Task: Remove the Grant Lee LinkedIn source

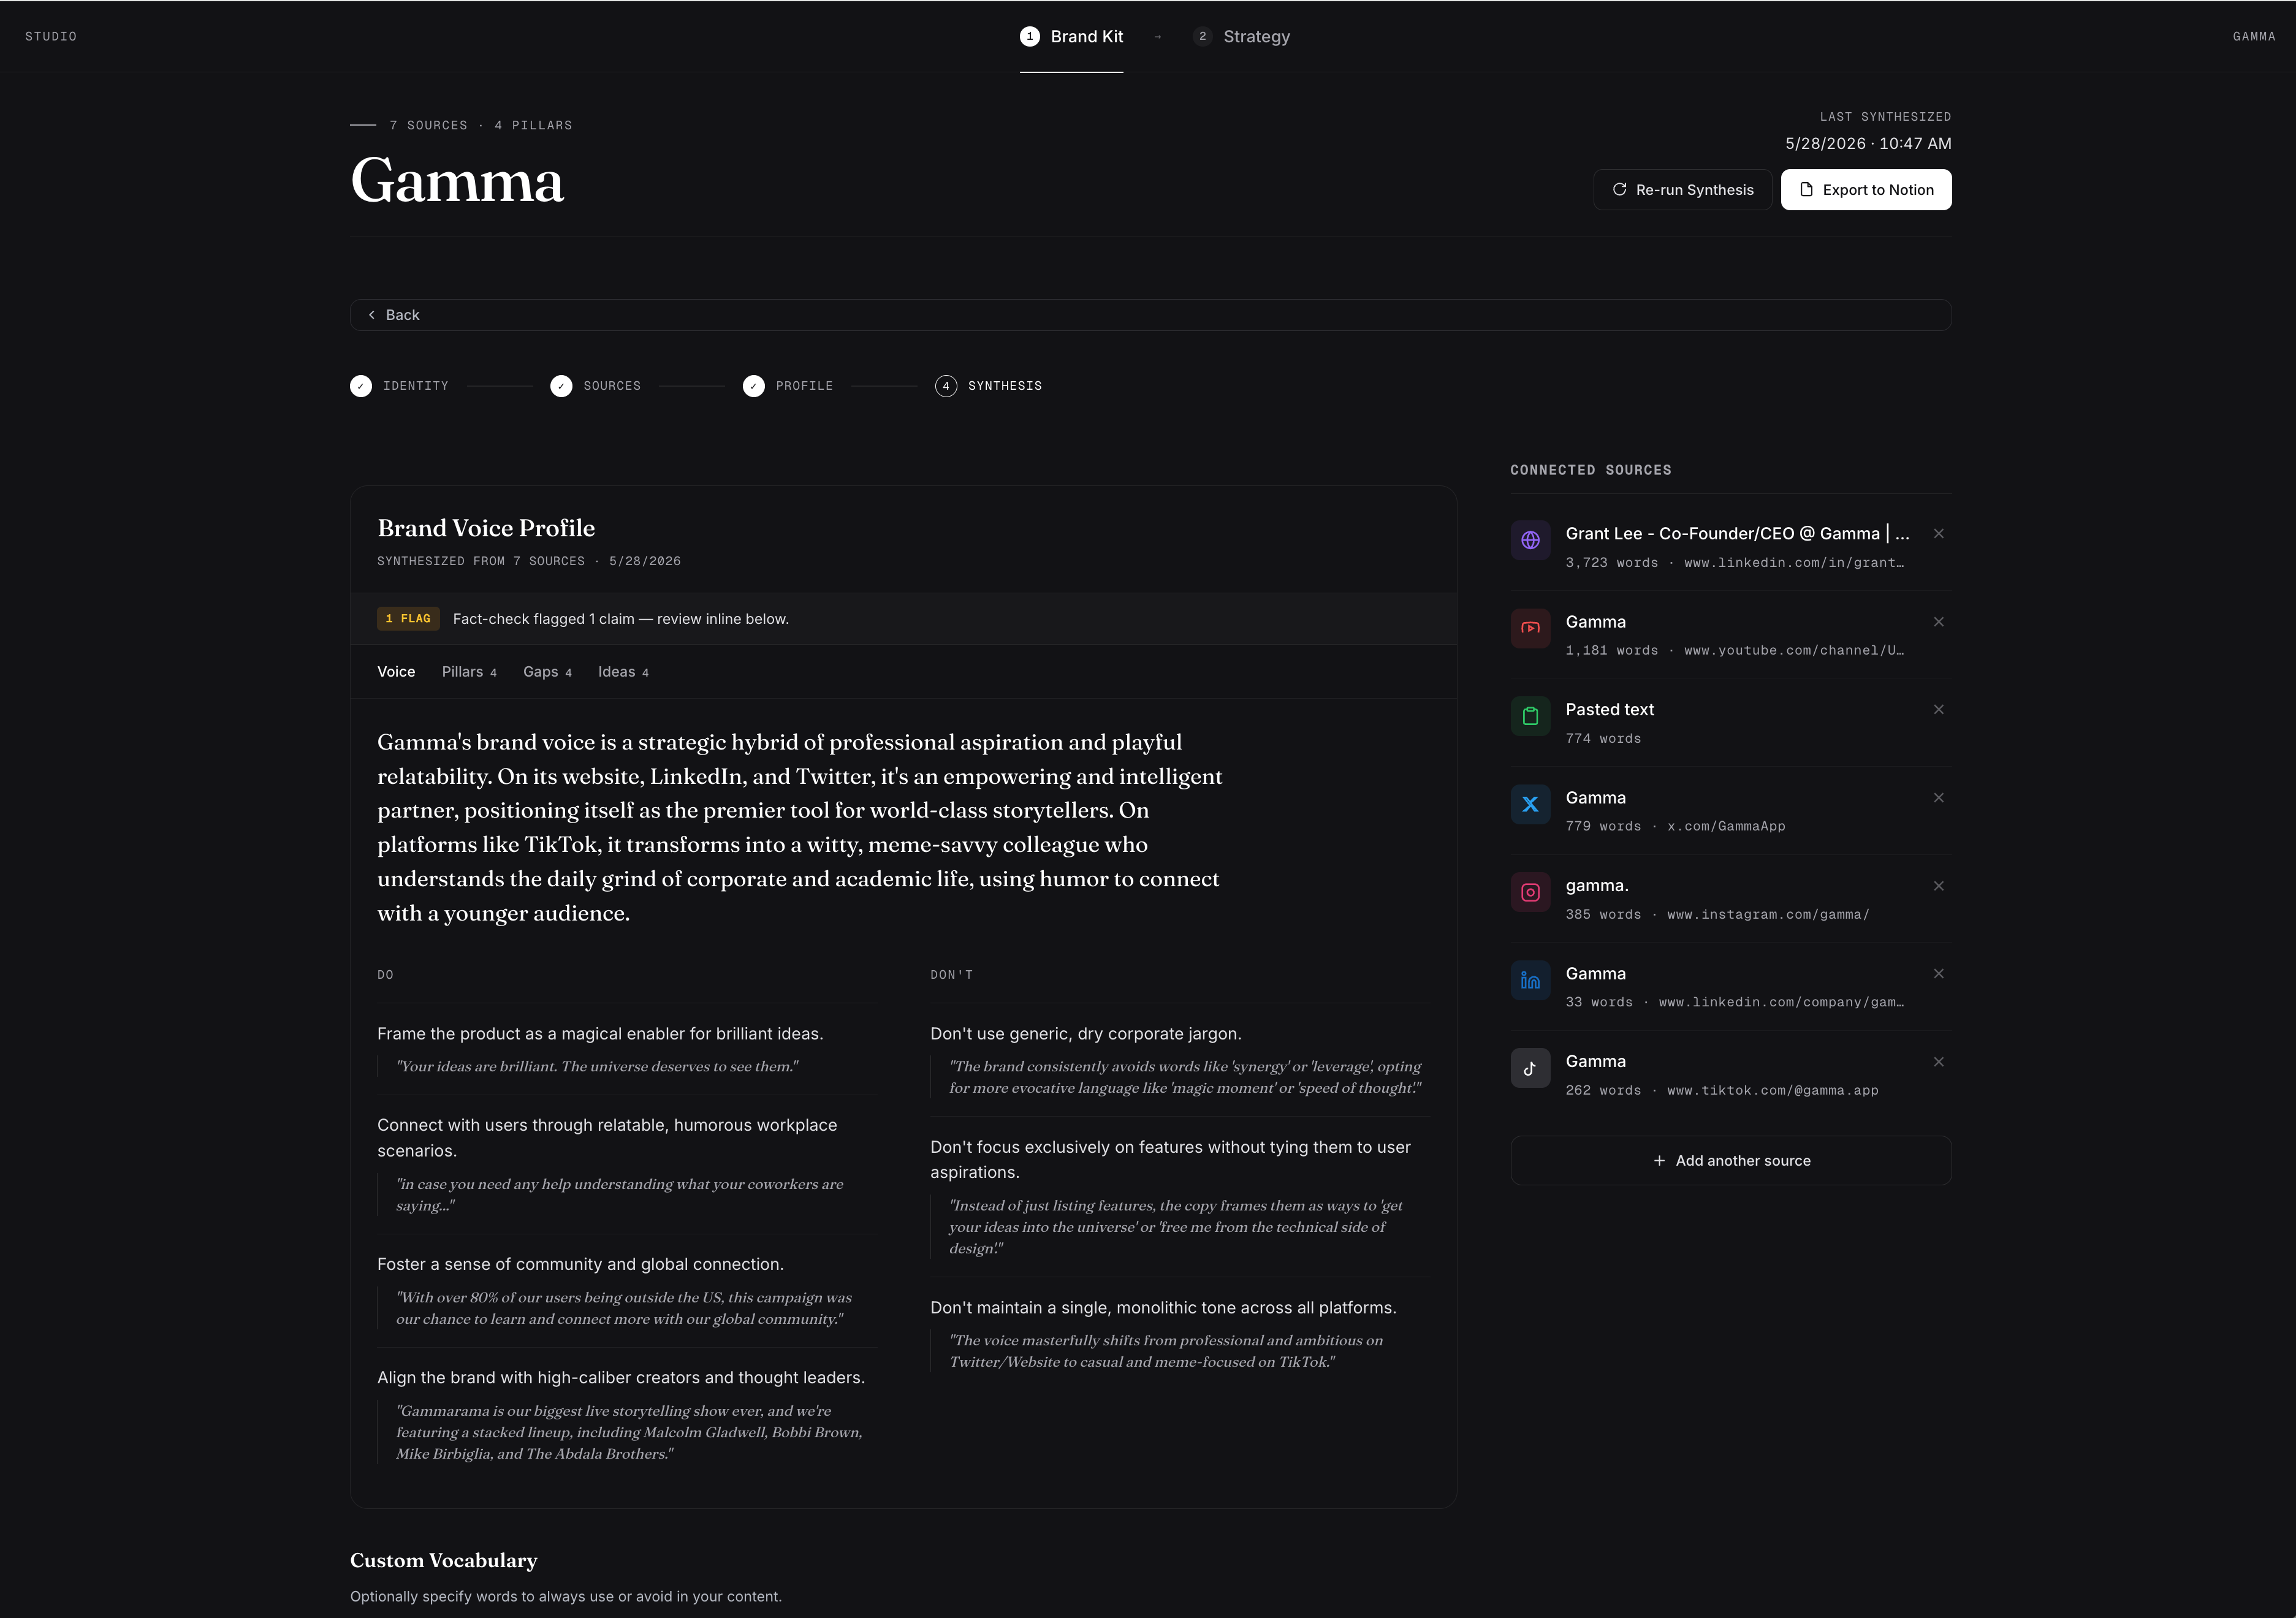Action: tap(1938, 534)
